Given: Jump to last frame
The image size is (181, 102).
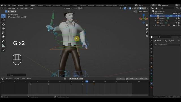Looking at the screenshot, I should pyautogui.click(x=82, y=79).
